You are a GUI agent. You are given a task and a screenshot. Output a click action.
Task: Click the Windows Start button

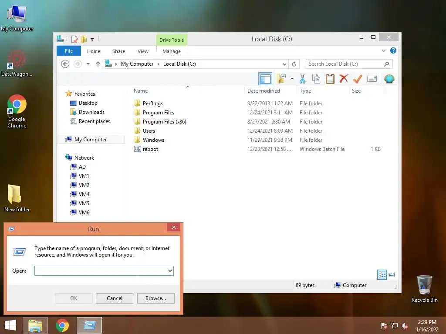pos(10,325)
